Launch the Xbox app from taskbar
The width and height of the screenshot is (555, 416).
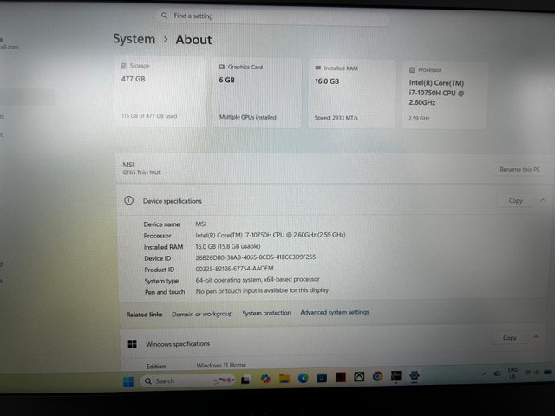point(359,377)
